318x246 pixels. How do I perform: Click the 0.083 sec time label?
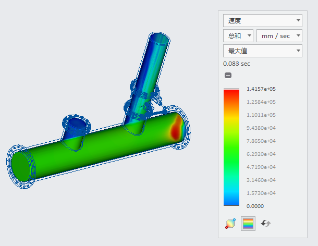[x=237, y=64]
